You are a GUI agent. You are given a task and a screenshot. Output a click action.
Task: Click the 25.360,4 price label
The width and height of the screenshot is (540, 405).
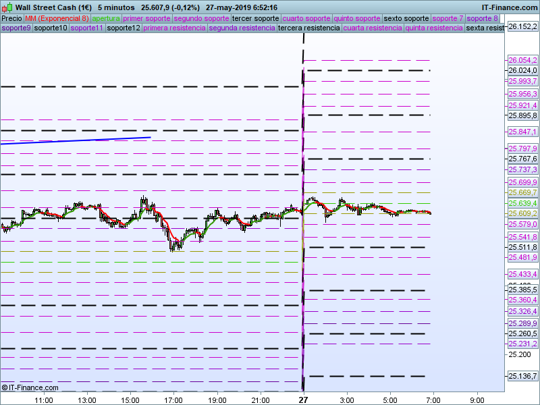(x=522, y=300)
